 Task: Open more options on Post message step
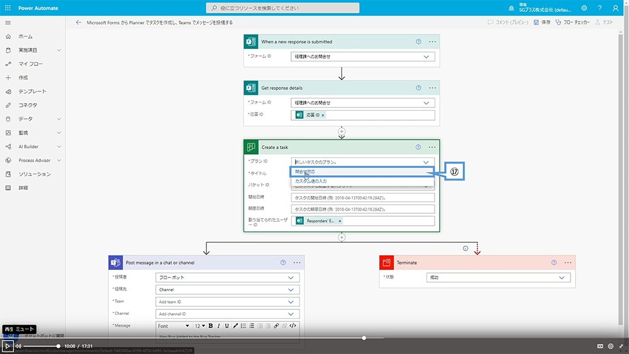click(x=297, y=263)
